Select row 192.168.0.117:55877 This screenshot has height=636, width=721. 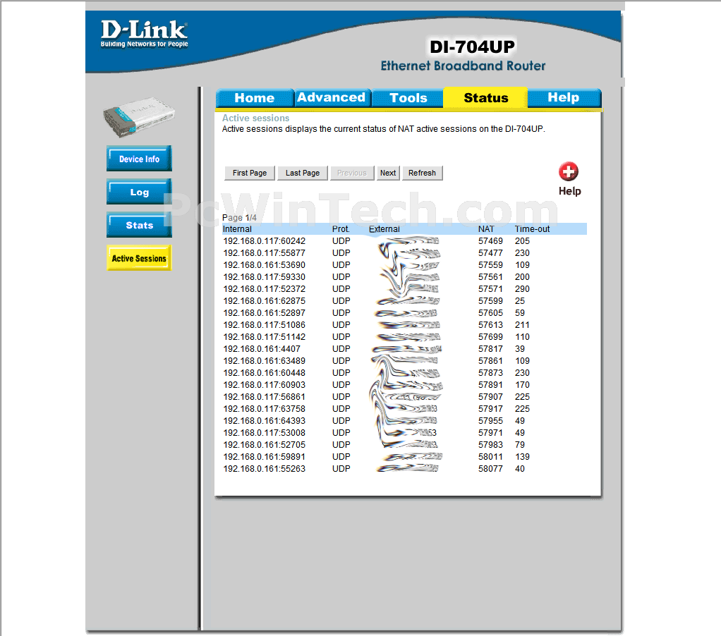click(405, 252)
